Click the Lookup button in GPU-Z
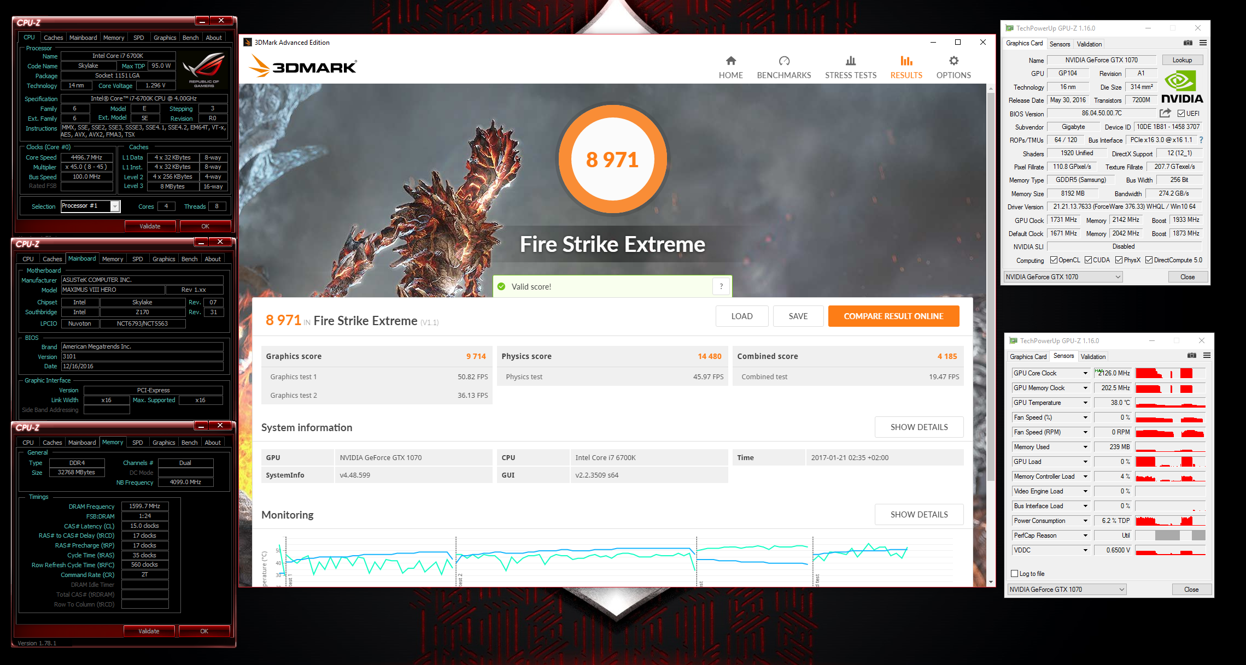The image size is (1246, 665). click(1182, 60)
